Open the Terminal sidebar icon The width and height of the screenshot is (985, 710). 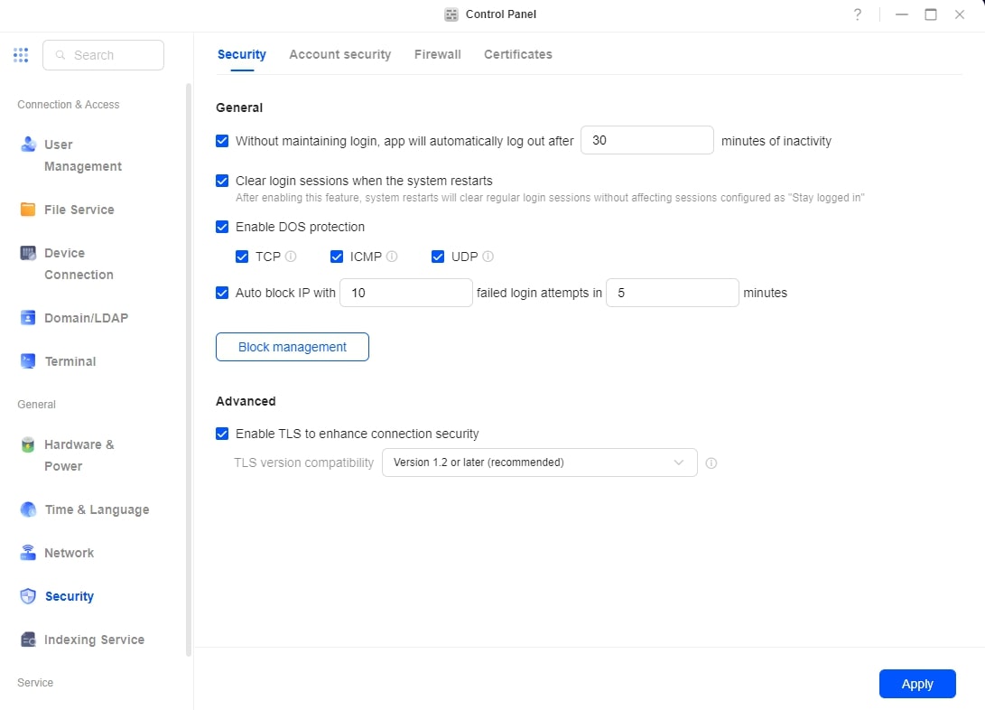[x=28, y=361]
